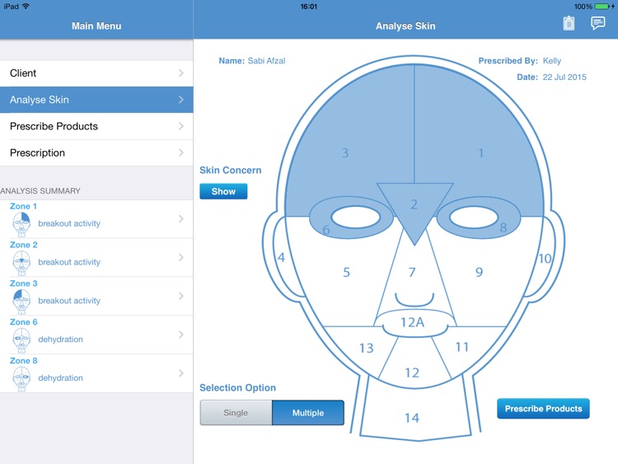Screen dimensions: 618x464
Task: Select ear zone 4 on face map
Action: (281, 258)
